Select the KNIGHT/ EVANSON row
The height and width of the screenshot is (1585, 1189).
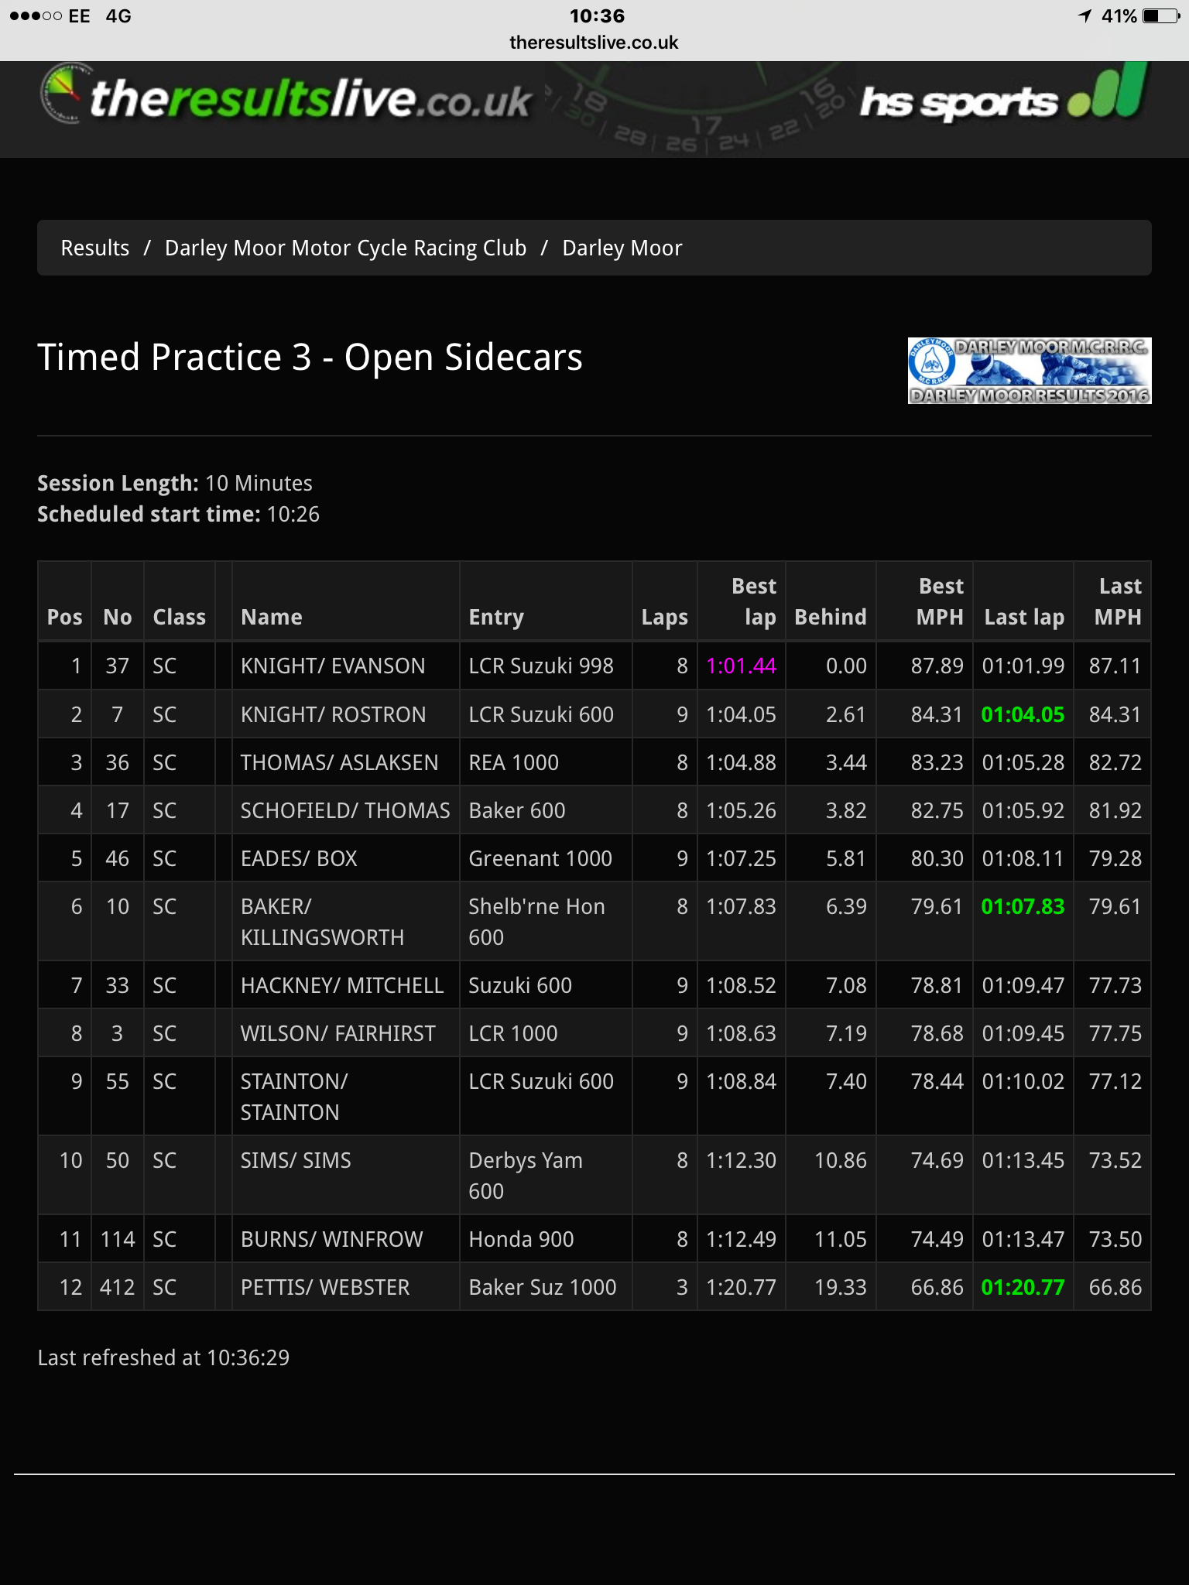pyautogui.click(x=594, y=666)
